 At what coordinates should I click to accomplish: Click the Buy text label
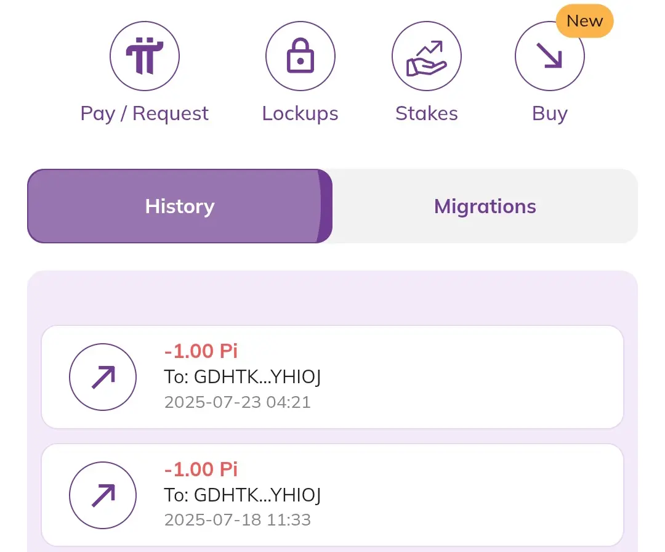[x=550, y=114]
